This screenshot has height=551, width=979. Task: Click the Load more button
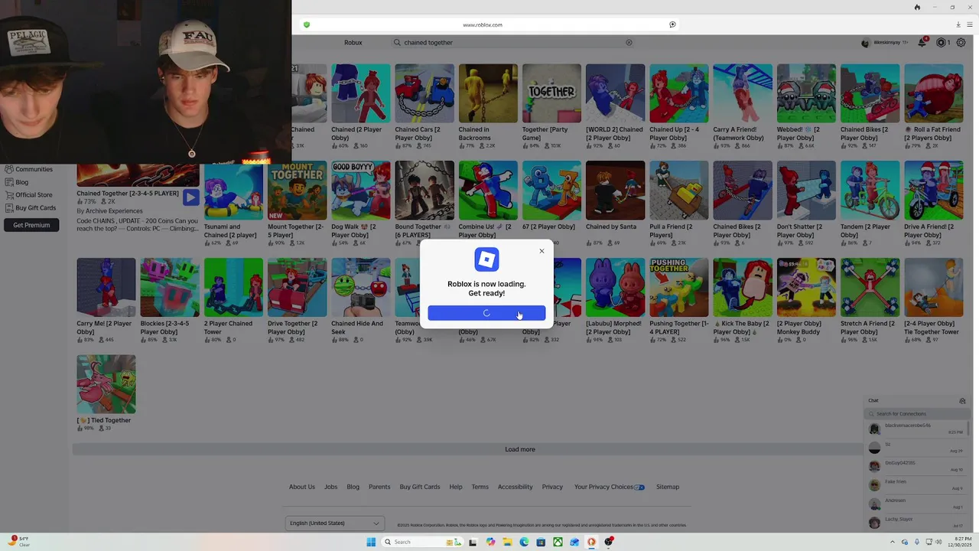pyautogui.click(x=520, y=449)
